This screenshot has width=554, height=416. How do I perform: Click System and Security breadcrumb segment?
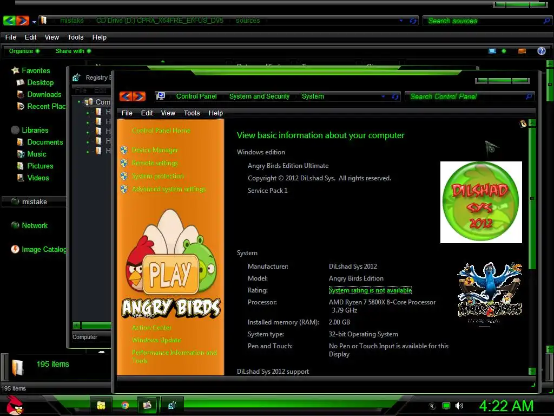pyautogui.click(x=259, y=96)
